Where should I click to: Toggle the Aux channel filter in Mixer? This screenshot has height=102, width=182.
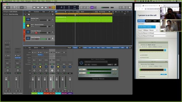(x=94, y=48)
